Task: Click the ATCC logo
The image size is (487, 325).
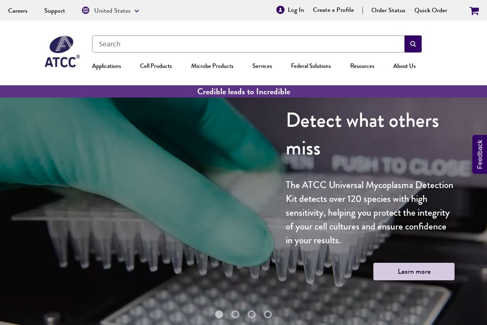Action: (x=62, y=52)
